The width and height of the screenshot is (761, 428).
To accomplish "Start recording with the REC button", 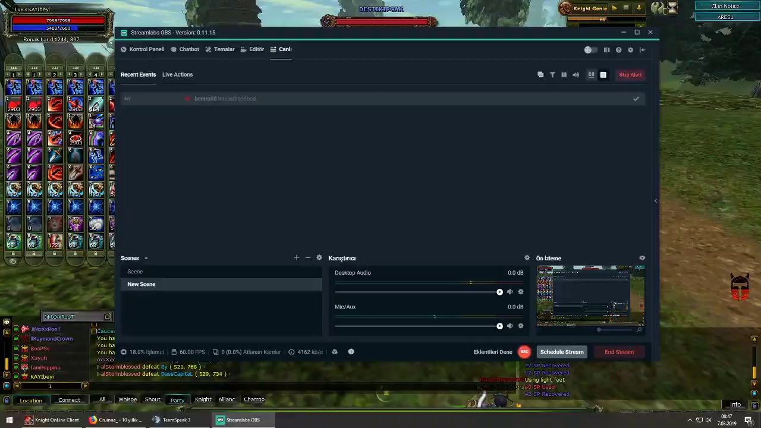I will [524, 352].
